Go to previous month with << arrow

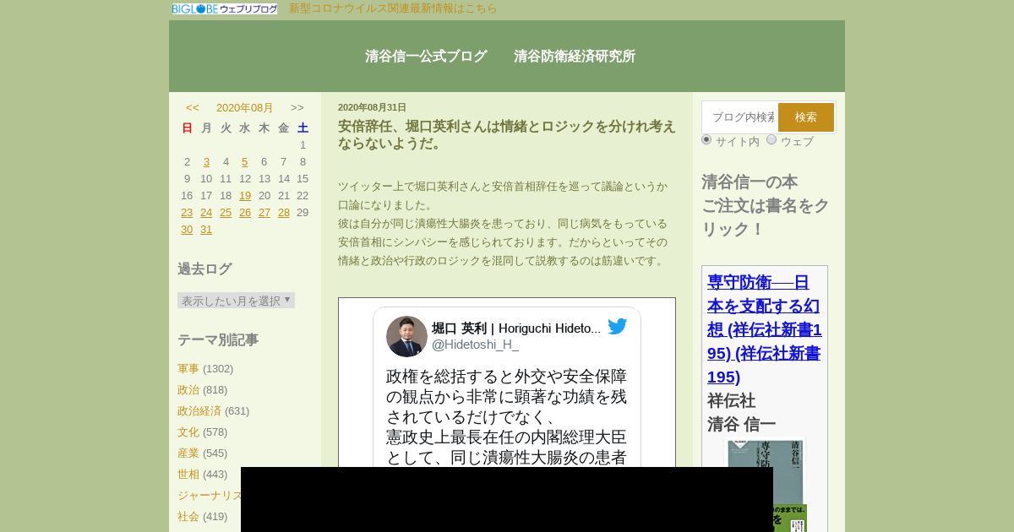[x=193, y=108]
